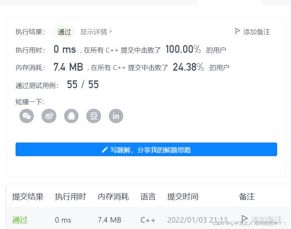Click 写题解，分享我的解题思路 text
The image size is (291, 229).
tap(150, 150)
